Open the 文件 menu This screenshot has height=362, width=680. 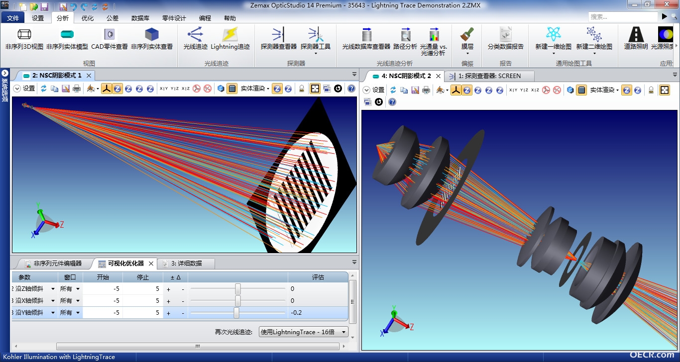(13, 18)
